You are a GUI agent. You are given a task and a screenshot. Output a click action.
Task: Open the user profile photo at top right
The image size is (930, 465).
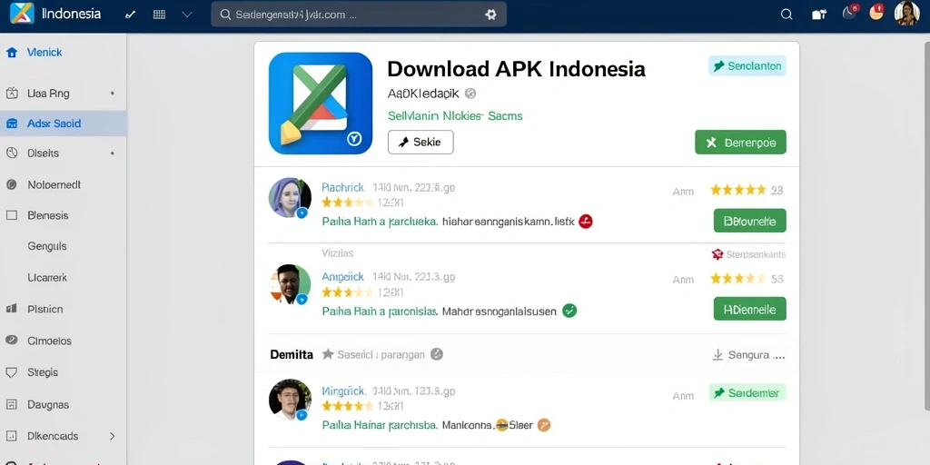pyautogui.click(x=906, y=13)
